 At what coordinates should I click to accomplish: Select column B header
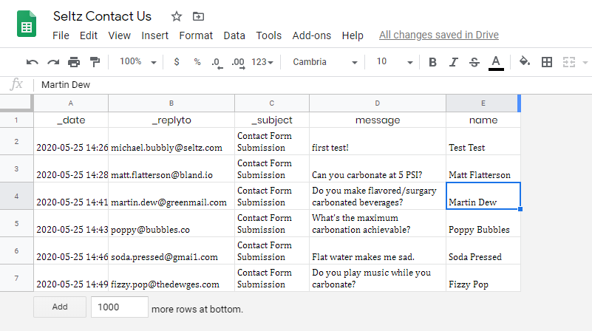(171, 103)
